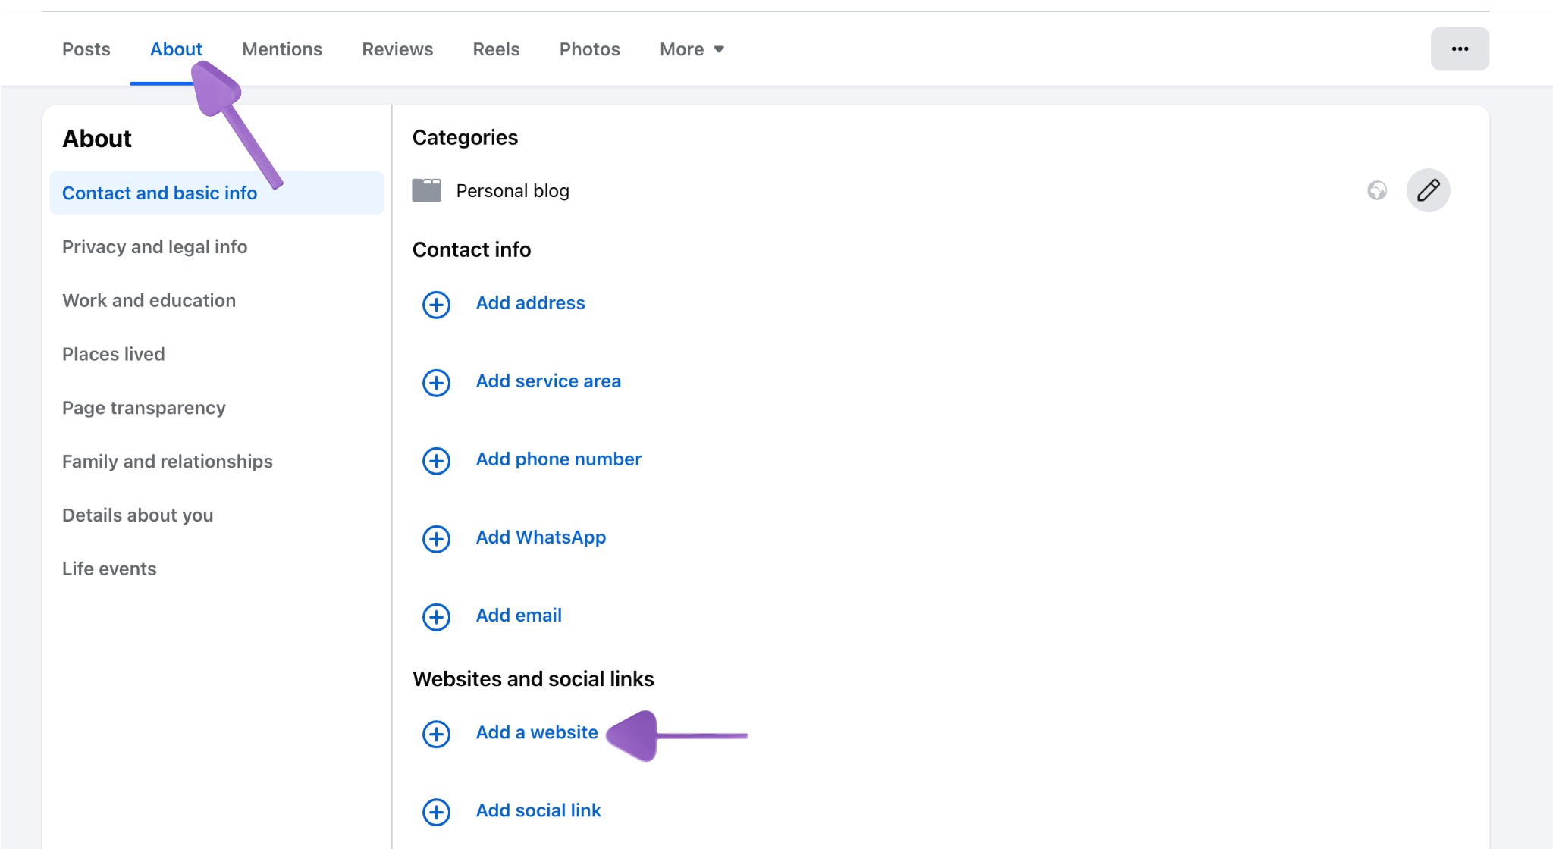Viewport: 1553px width, 849px height.
Task: Click the plus icon beside Add a website
Action: (436, 734)
